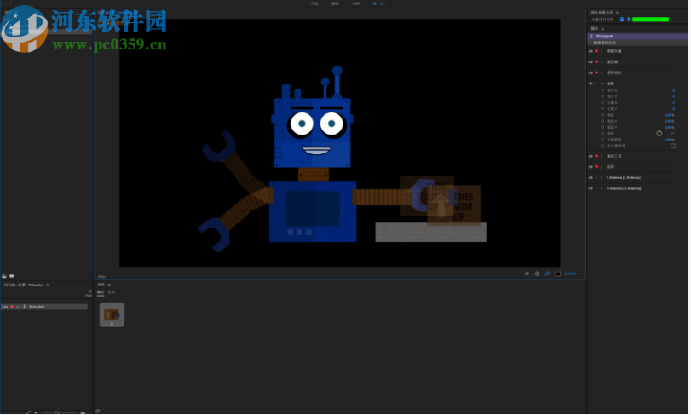The height and width of the screenshot is (415, 691).
Task: Click the stopwatch for Scale parameter
Action: [x=602, y=115]
